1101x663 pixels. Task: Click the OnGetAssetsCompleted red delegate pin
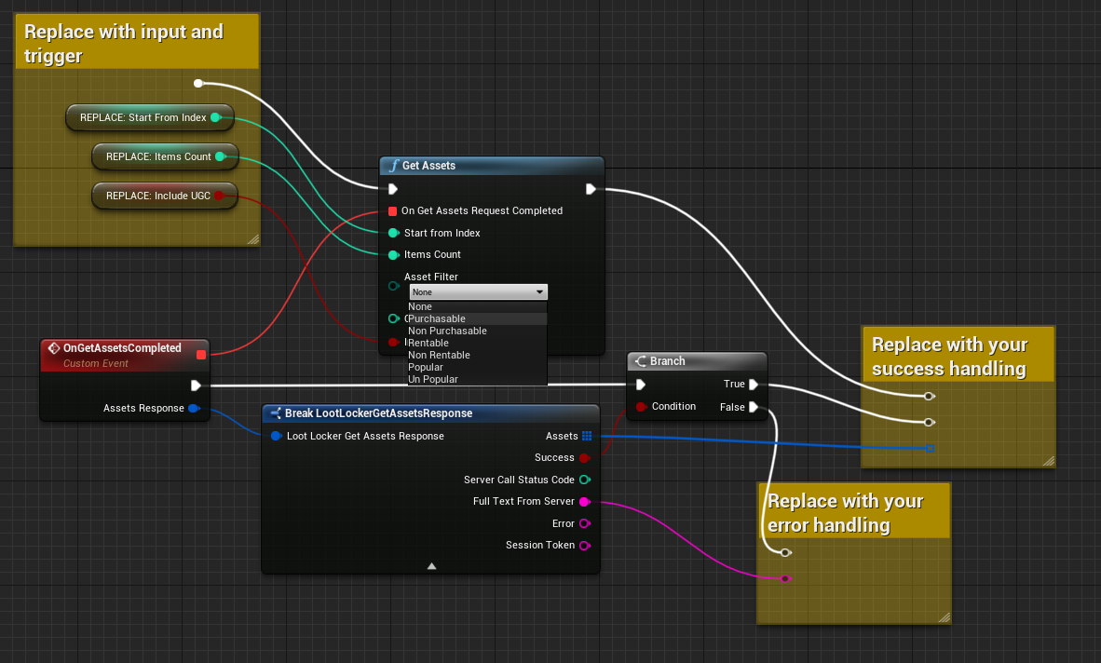[200, 354]
